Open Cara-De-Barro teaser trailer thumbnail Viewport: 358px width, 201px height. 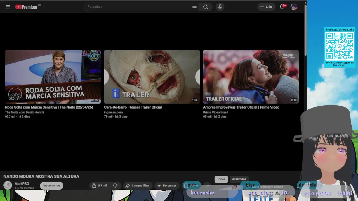click(152, 77)
